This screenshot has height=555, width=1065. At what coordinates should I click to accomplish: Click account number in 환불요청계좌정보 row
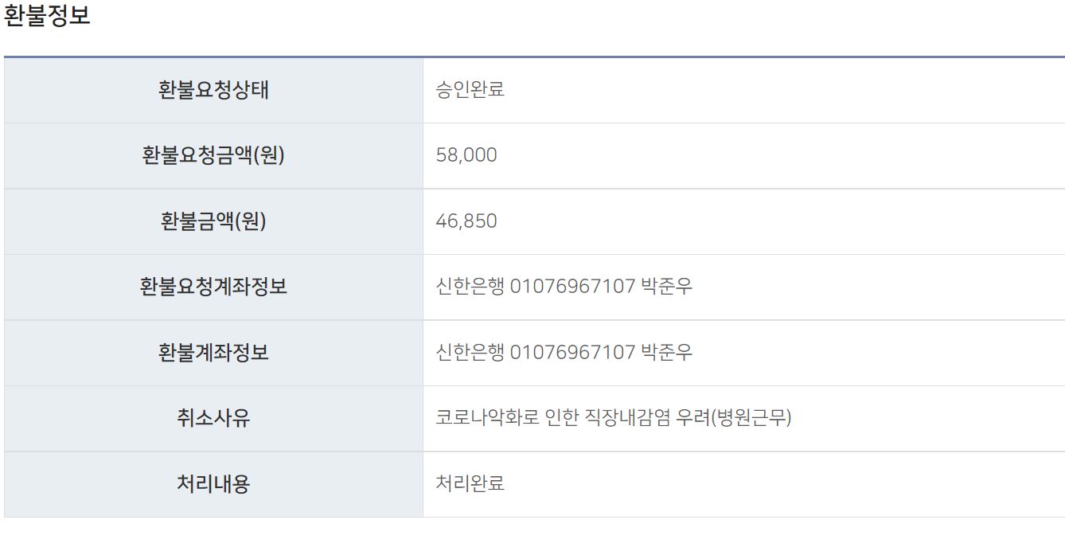[572, 287]
